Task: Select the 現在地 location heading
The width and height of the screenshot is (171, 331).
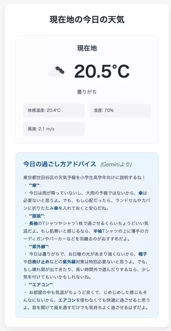Action: point(87,48)
